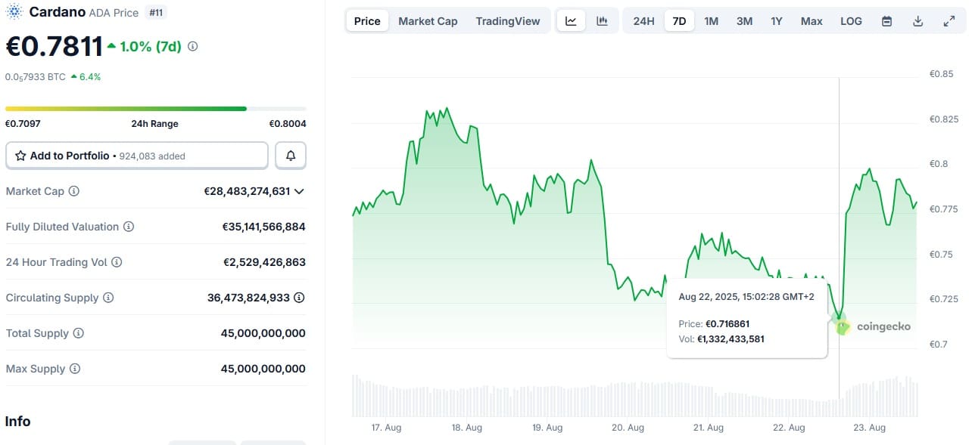The width and height of the screenshot is (972, 445).
Task: Click the 0.0₅7933 BTC price text
Action: (36, 77)
